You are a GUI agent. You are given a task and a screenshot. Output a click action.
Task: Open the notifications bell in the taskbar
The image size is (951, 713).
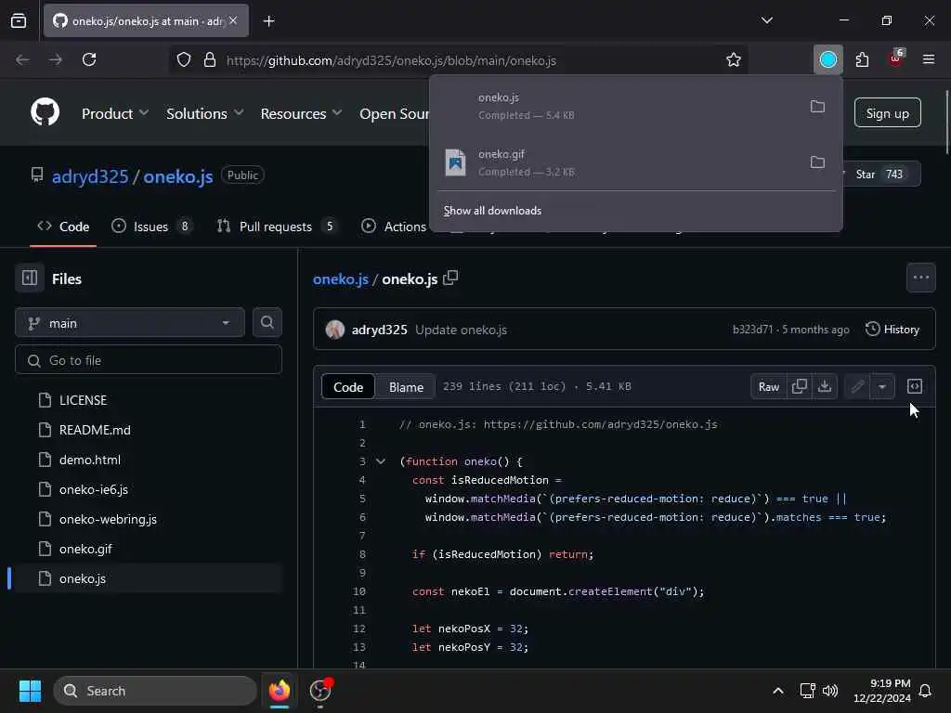[x=925, y=691]
